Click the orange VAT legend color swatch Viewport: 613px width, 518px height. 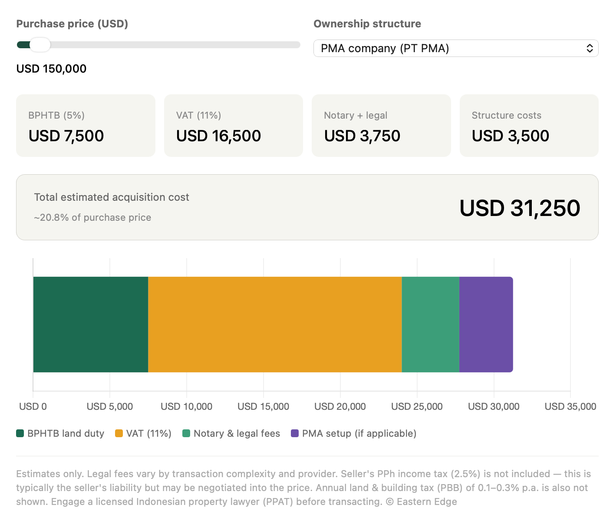click(x=119, y=433)
